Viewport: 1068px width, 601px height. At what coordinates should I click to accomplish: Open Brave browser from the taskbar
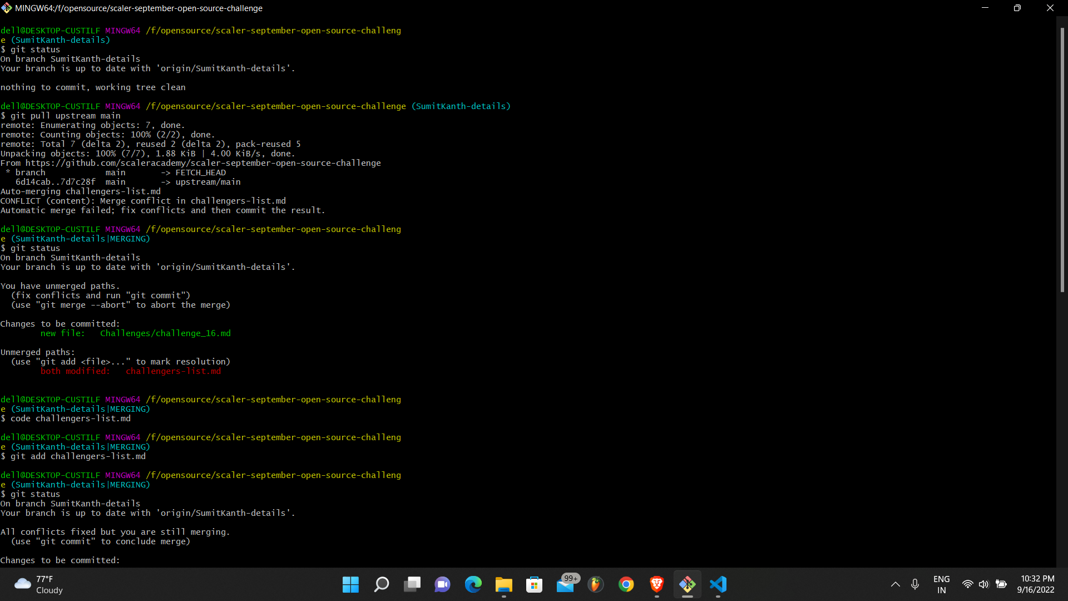[x=657, y=585]
